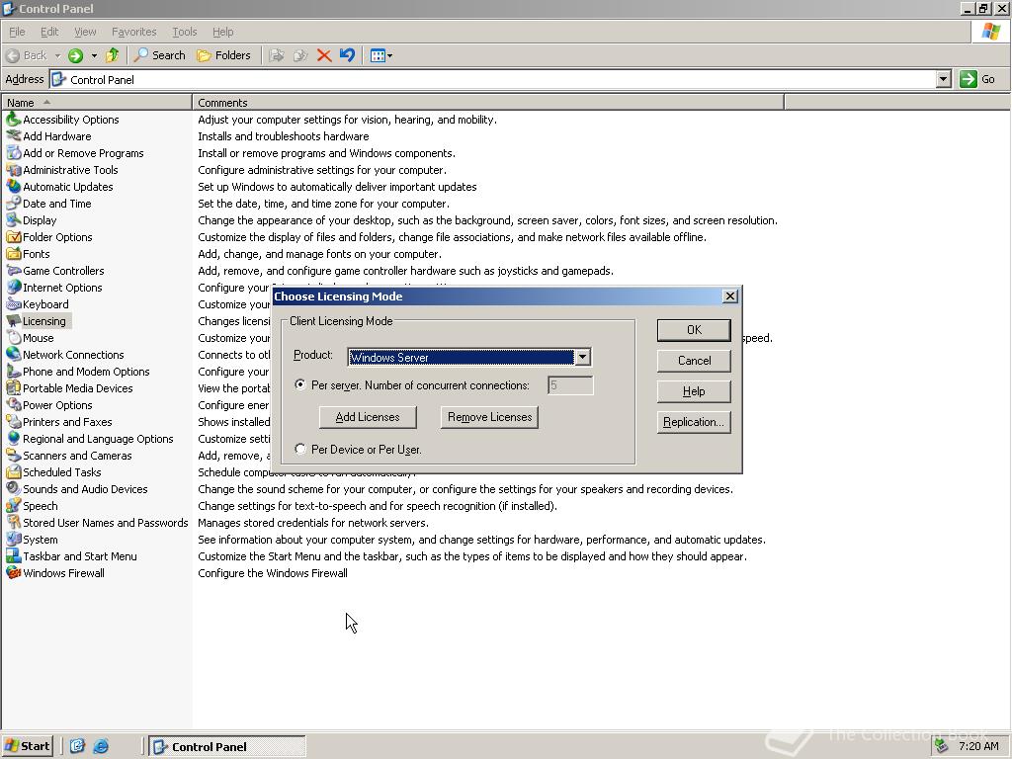Viewport: 1012px width, 759px height.
Task: Sort by the Name column header
Action: pos(96,102)
